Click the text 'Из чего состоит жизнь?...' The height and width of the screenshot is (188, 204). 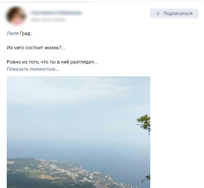[x=36, y=48]
